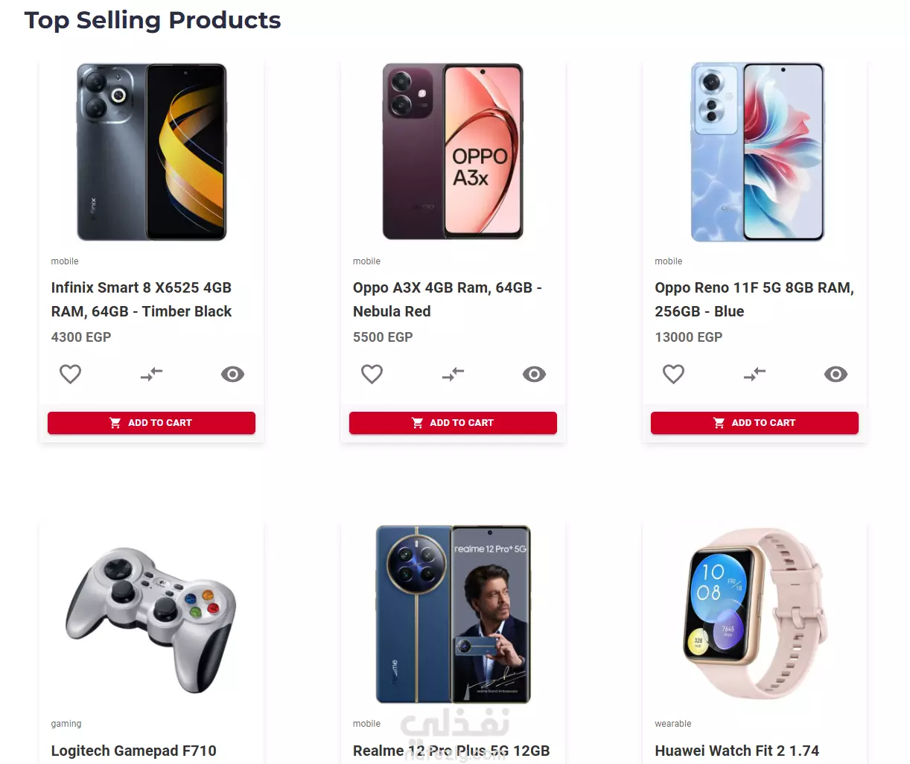Wishlist heart icon for Oppo Reno 11F
Image resolution: width=910 pixels, height=764 pixels.
(x=673, y=374)
